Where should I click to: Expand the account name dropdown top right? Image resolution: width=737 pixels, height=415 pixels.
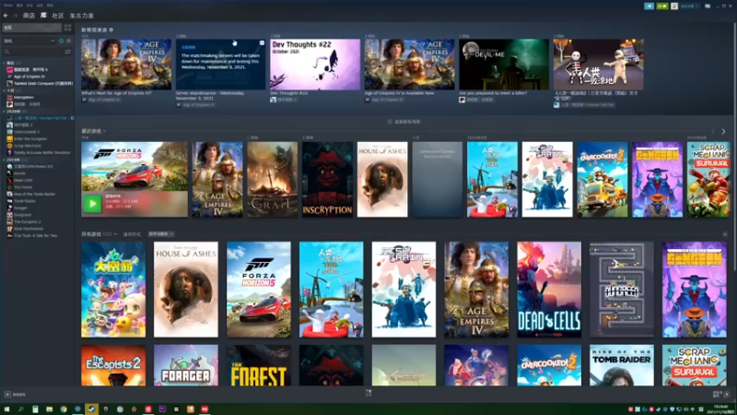[689, 6]
